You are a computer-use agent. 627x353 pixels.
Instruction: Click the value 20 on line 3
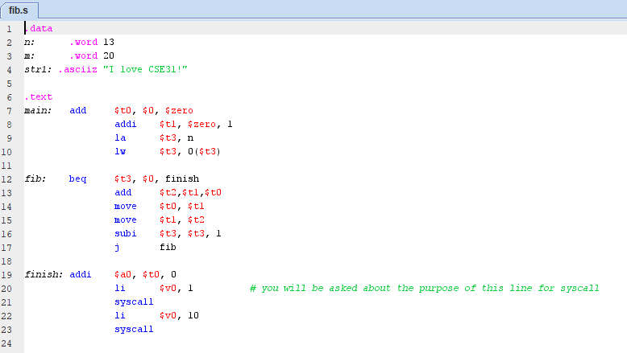point(109,55)
